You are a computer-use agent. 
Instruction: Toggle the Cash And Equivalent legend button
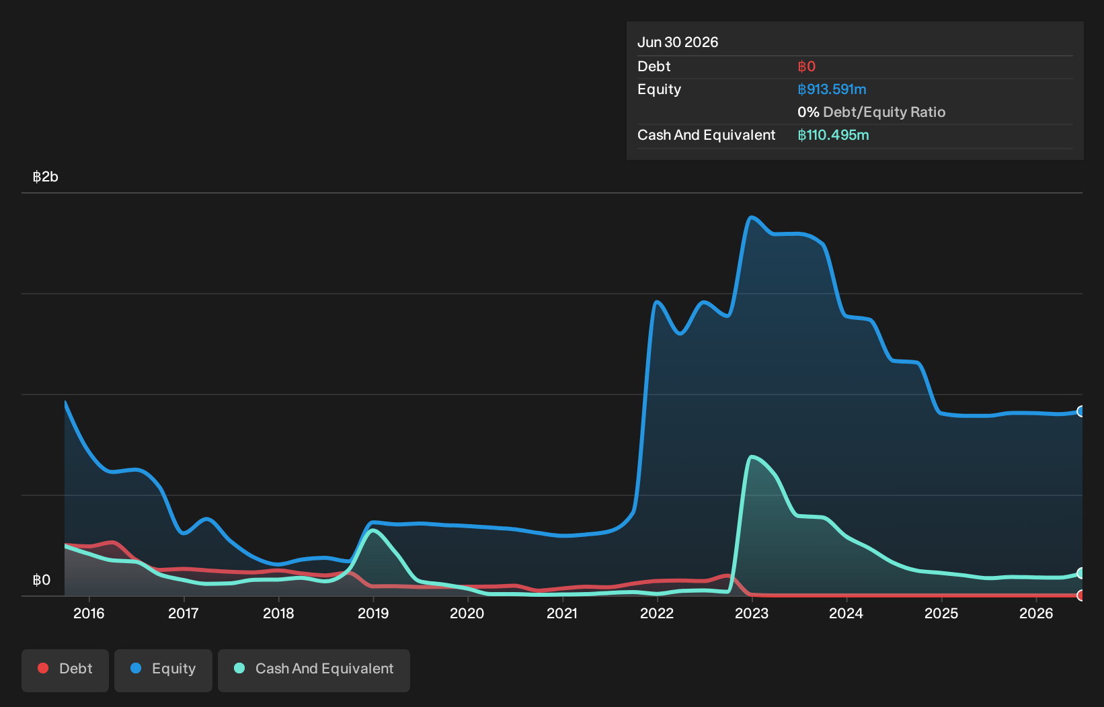pos(314,670)
